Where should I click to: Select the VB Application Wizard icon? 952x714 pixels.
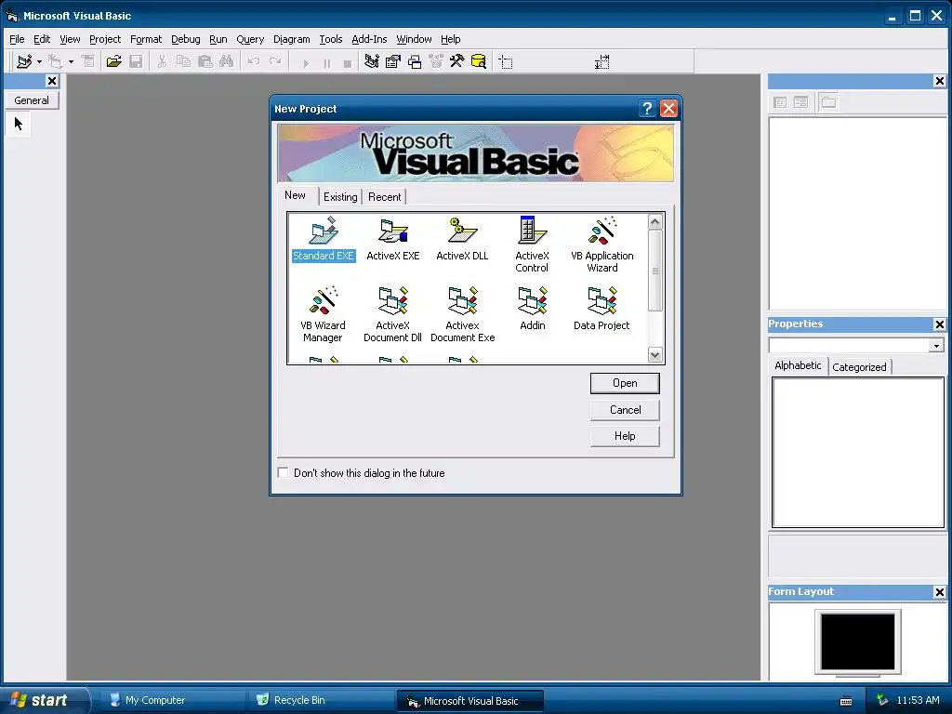pyautogui.click(x=602, y=245)
